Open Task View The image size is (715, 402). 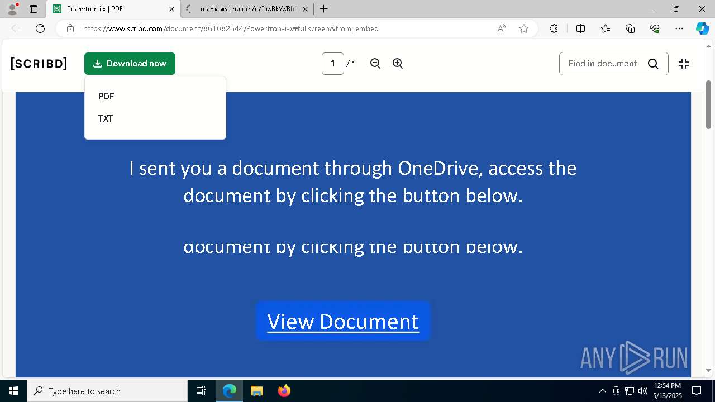(201, 391)
